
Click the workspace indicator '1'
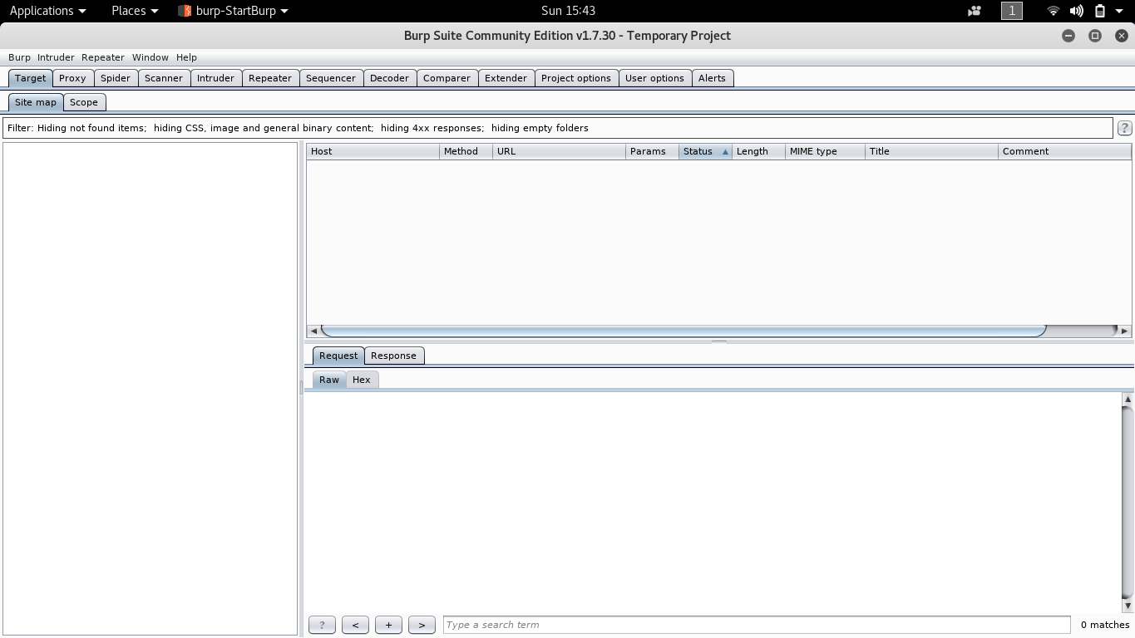(x=1011, y=11)
